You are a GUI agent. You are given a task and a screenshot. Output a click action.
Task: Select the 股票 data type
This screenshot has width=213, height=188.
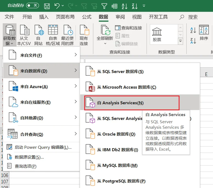pyautogui.click(x=157, y=34)
